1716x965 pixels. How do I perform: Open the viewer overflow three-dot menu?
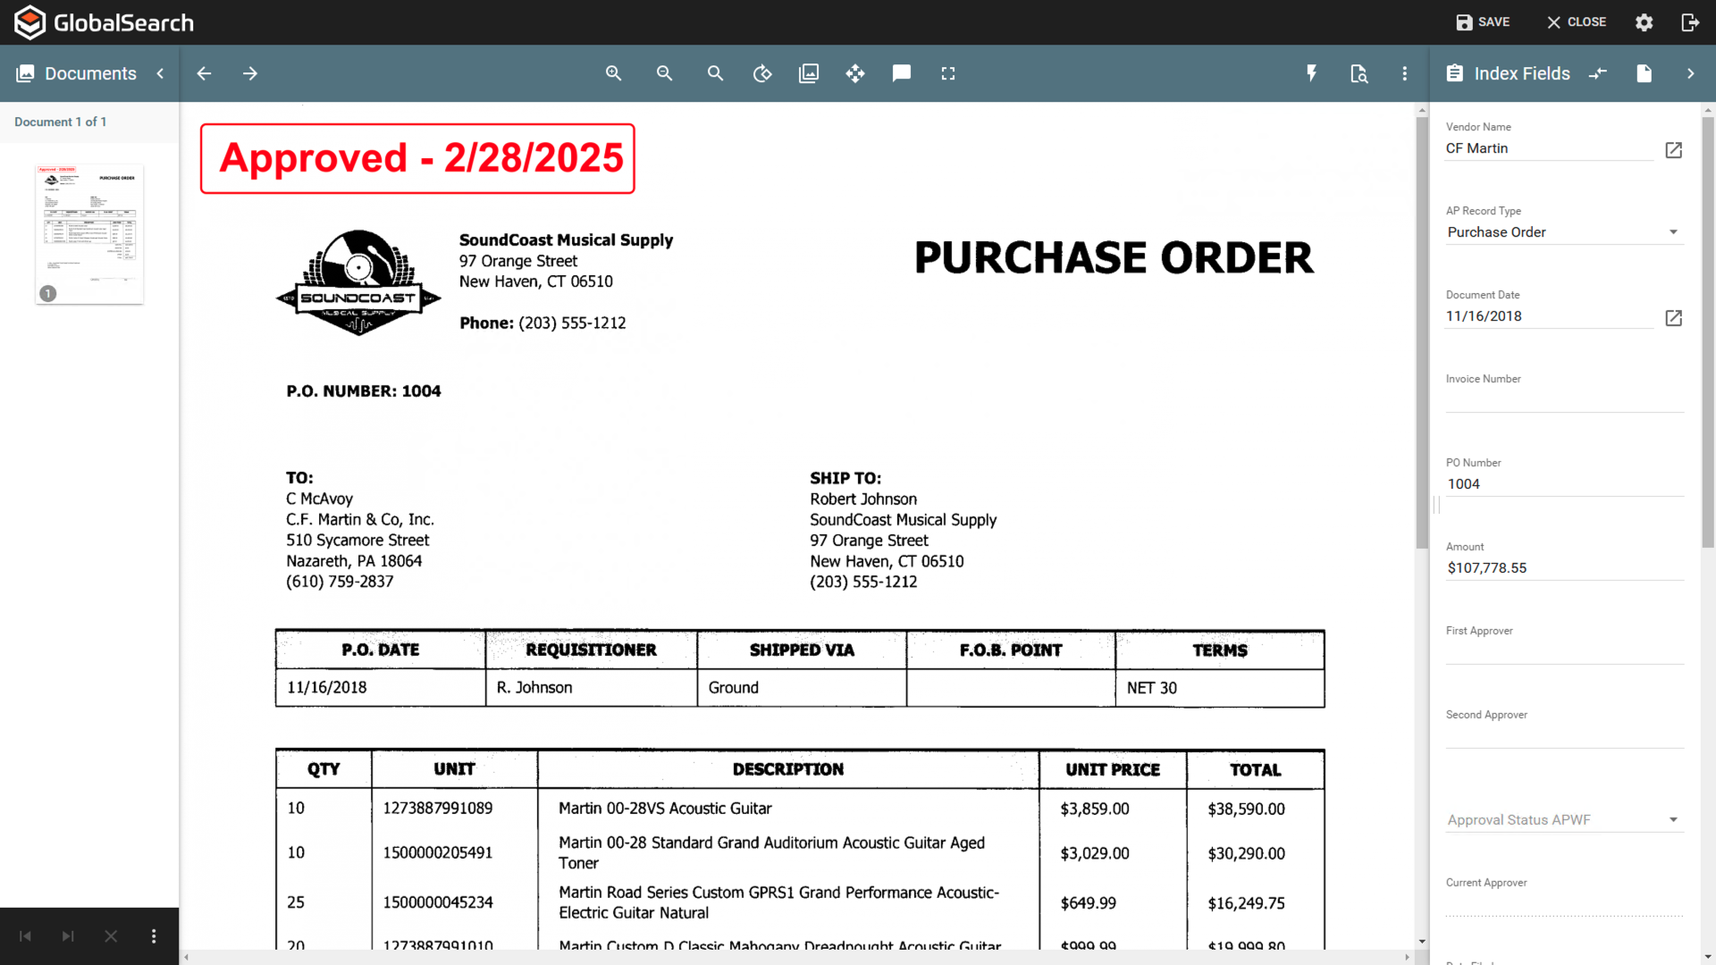(x=1405, y=73)
